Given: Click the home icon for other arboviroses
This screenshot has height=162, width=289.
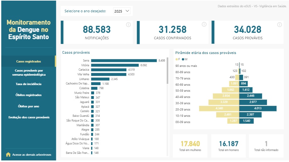Looking at the screenshot, I should 8,154.
